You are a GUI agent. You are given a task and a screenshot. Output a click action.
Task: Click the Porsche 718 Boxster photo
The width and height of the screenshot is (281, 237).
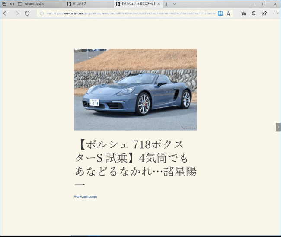click(x=136, y=90)
